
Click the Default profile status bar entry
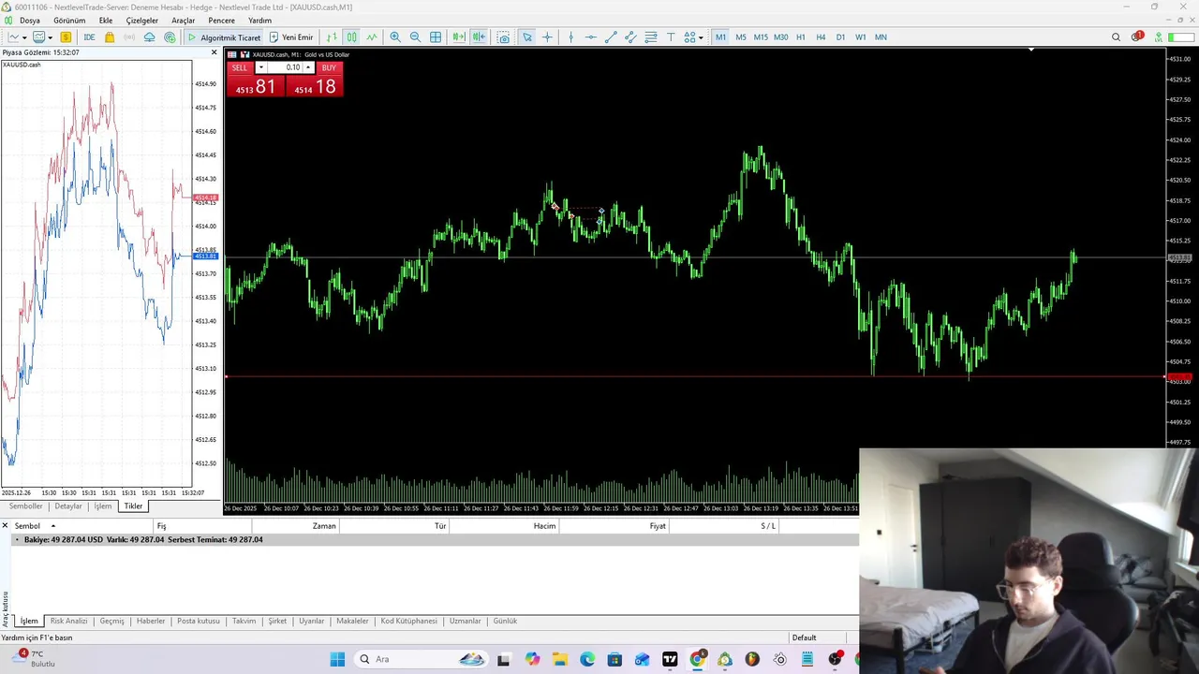(x=804, y=637)
